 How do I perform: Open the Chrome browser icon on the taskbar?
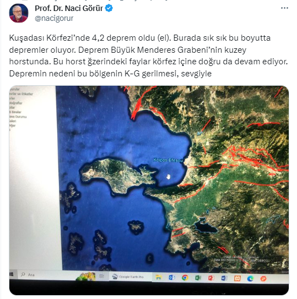coord(185,278)
